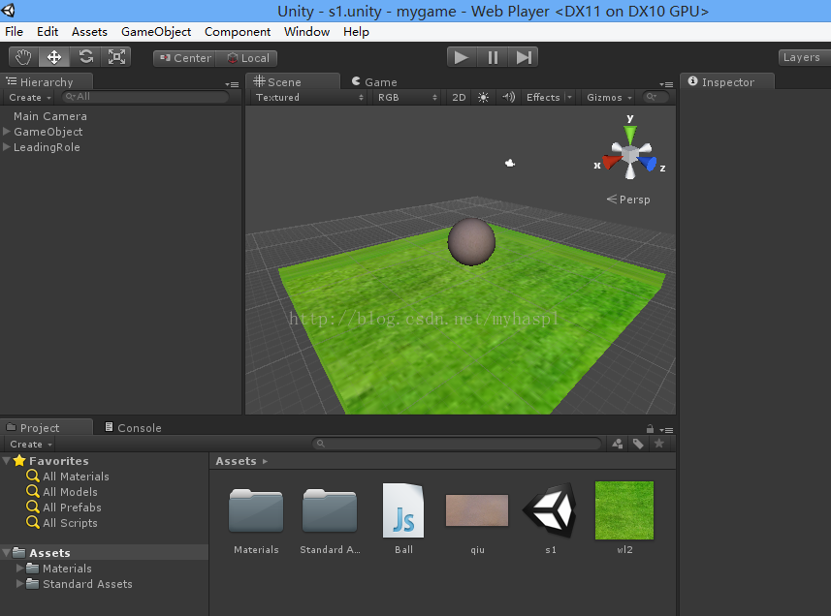Toggle Local rotation handle button
This screenshot has width=831, height=616.
click(247, 58)
